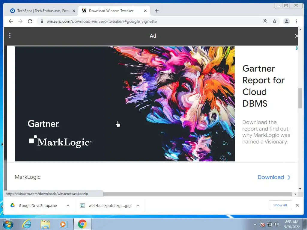The width and height of the screenshot is (307, 230).
Task: Click the 'Download the report' description text
Action: pos(266,132)
